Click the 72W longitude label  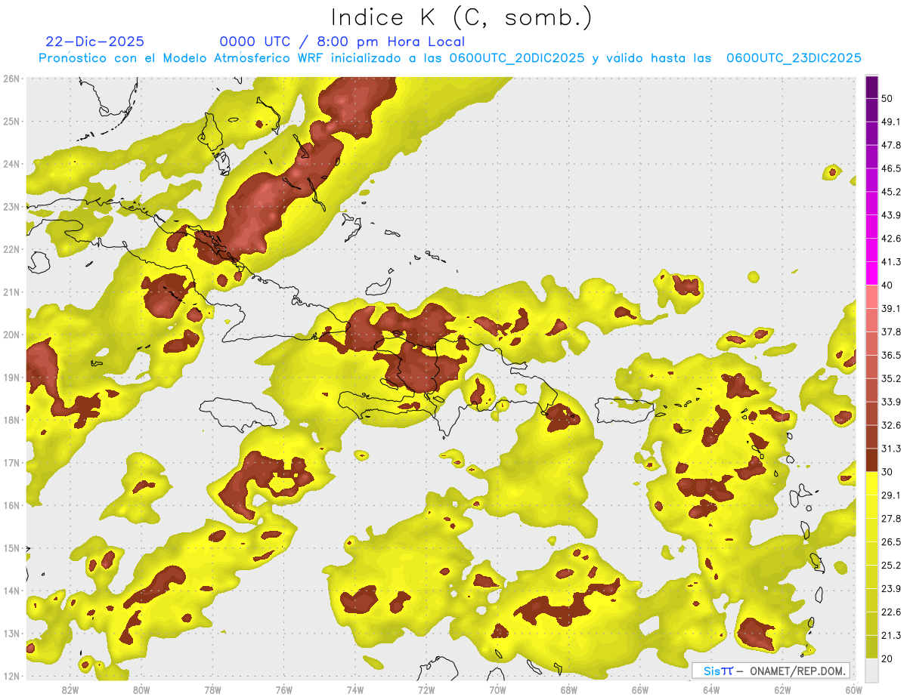(x=426, y=690)
